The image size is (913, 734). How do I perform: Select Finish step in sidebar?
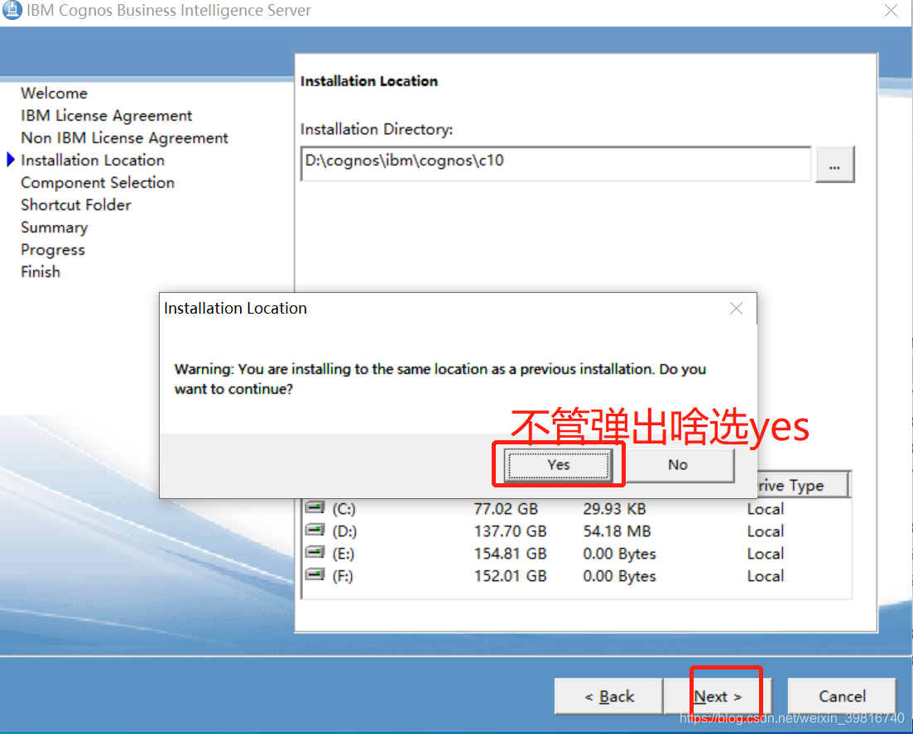(x=41, y=271)
